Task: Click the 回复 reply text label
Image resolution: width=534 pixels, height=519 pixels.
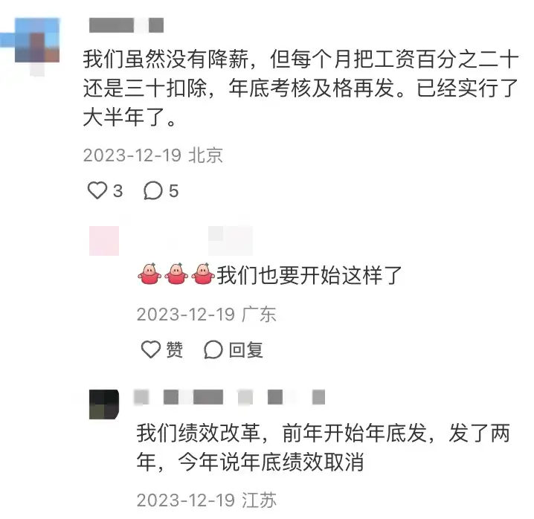Action: click(x=246, y=349)
